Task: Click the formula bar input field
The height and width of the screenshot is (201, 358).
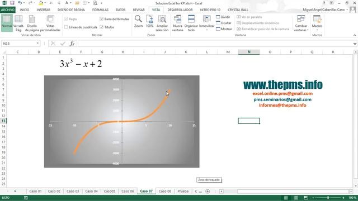Action: 215,44
